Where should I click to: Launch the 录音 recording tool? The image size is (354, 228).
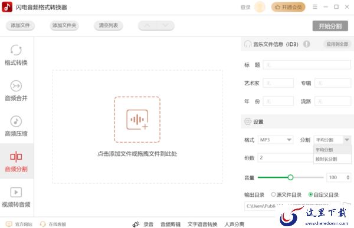(143, 224)
